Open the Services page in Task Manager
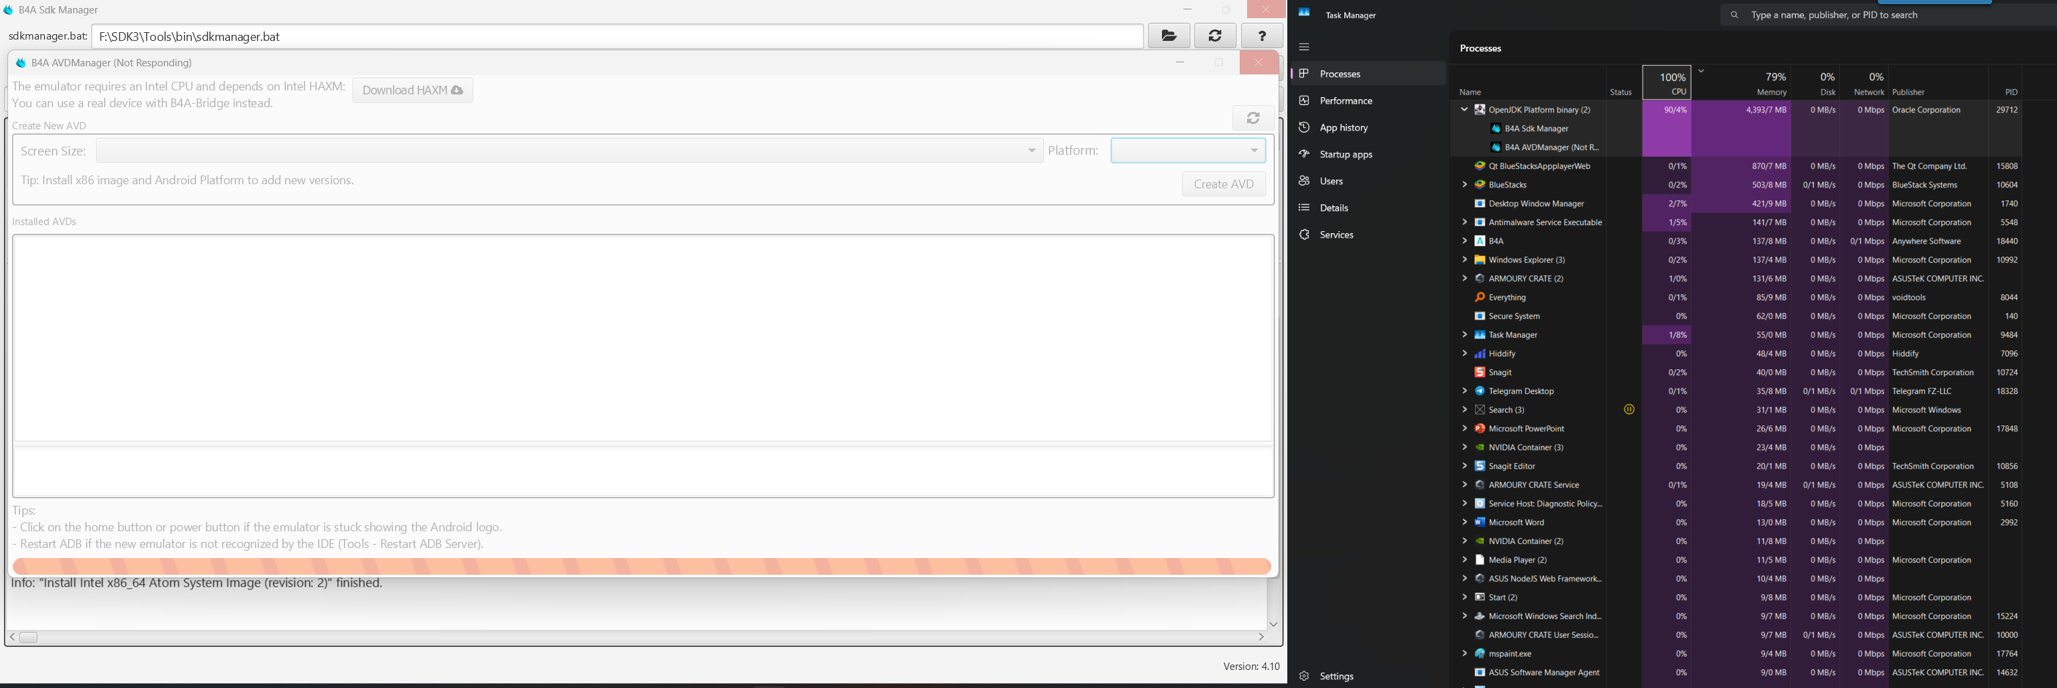The image size is (2057, 688). [x=1368, y=234]
